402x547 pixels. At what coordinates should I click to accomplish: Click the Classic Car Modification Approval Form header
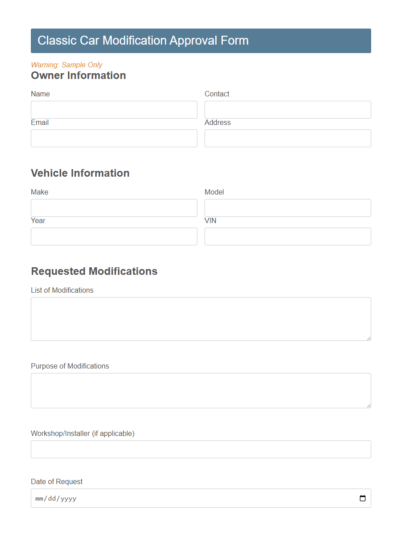click(143, 41)
